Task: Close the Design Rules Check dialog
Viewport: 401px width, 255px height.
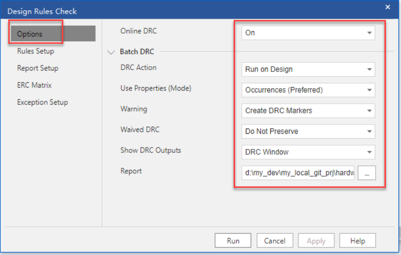Action: tap(388, 7)
